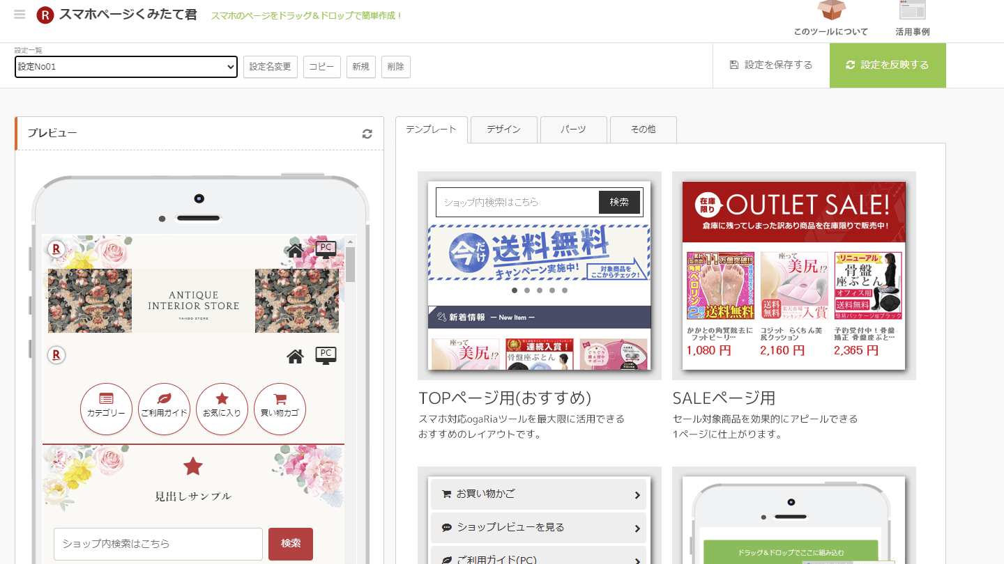Viewport: 1004px width, 564px height.
Task: Click the Antique Interior Store banner
Action: click(193, 301)
